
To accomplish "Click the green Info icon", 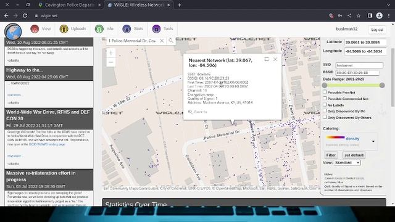I will tap(99, 29).
